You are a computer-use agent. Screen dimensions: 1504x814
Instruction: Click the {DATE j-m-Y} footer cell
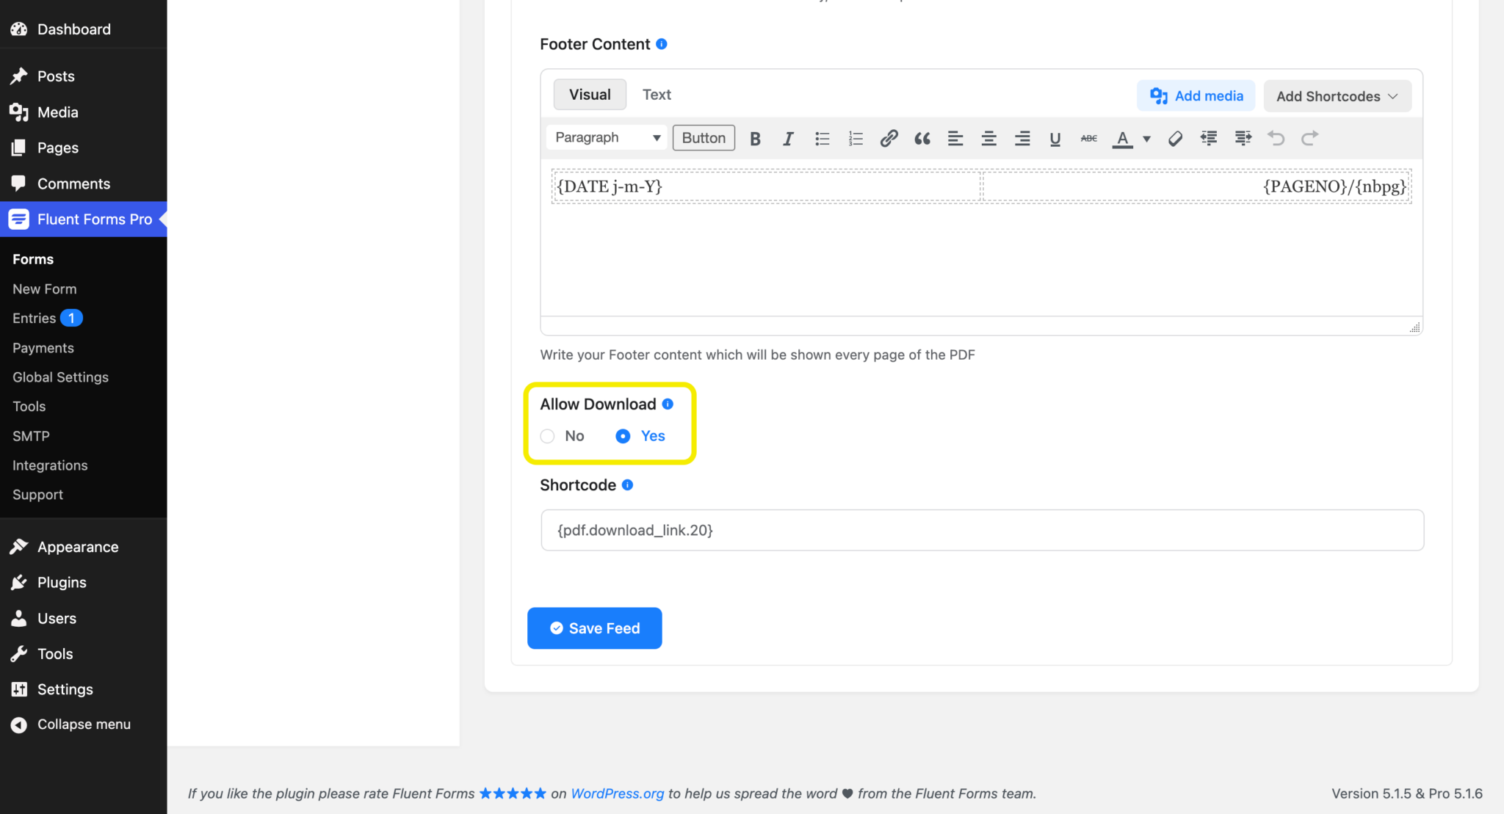coord(767,186)
